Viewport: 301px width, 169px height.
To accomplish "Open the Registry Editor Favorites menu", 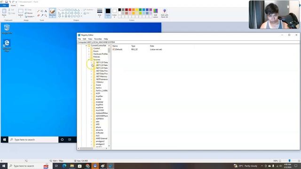I will 98,39.
